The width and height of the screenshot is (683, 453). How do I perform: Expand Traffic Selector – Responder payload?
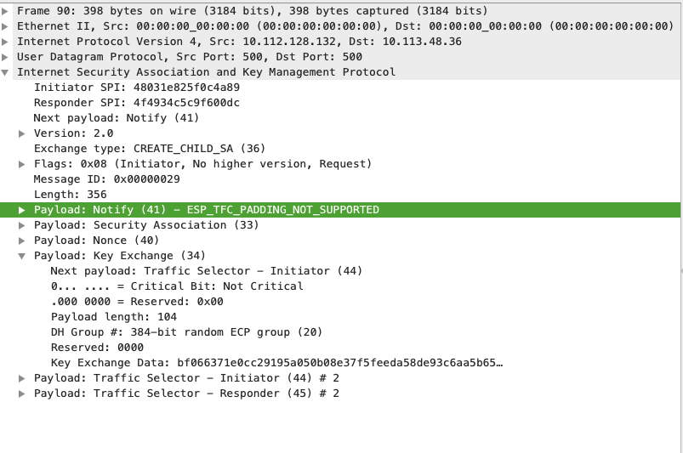click(x=22, y=394)
